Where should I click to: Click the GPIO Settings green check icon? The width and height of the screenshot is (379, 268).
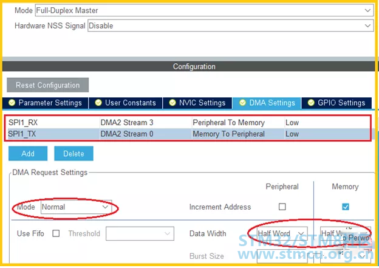(311, 103)
